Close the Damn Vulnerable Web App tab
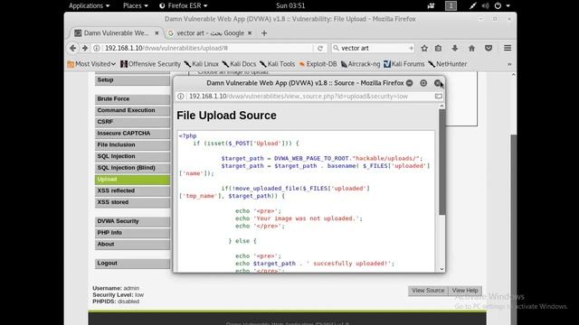The height and width of the screenshot is (325, 579). pyautogui.click(x=157, y=33)
